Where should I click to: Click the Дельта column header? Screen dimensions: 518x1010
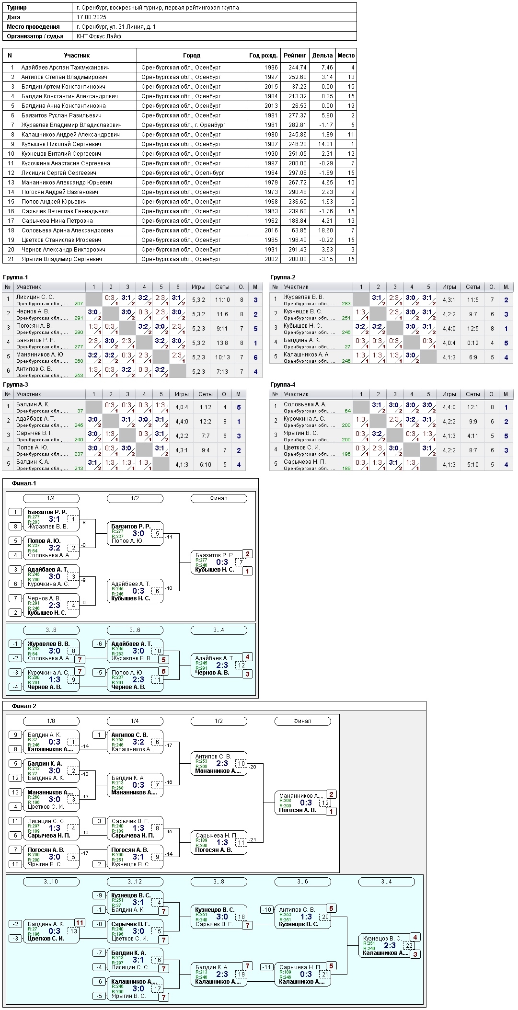322,56
